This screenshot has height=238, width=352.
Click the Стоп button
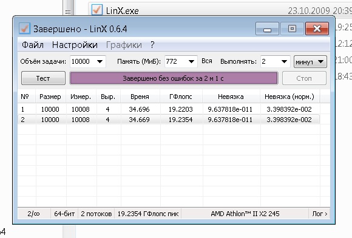coord(304,78)
